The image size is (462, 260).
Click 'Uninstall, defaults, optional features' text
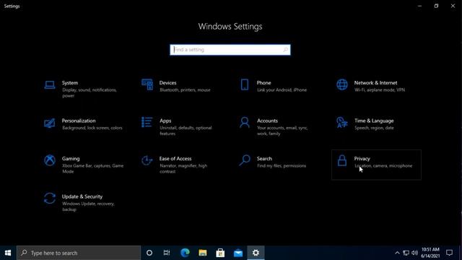pos(186,131)
